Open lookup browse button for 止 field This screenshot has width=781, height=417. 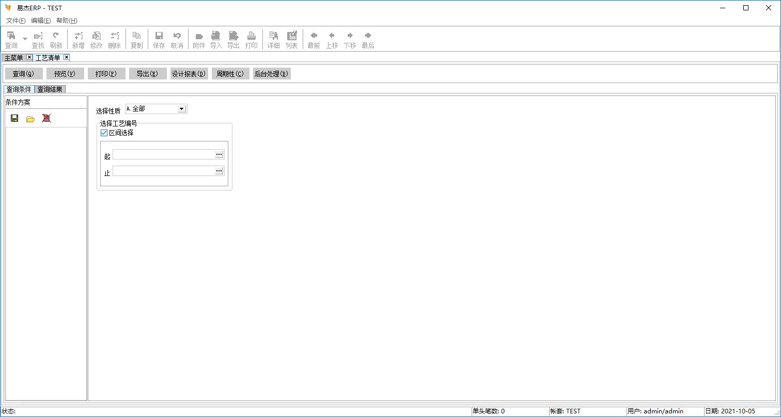[219, 171]
